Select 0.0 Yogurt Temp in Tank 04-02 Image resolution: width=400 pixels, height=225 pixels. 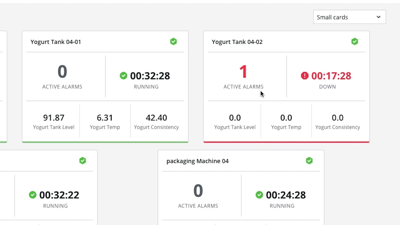click(286, 117)
